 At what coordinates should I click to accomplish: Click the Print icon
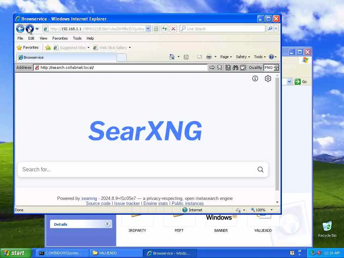tap(209, 57)
